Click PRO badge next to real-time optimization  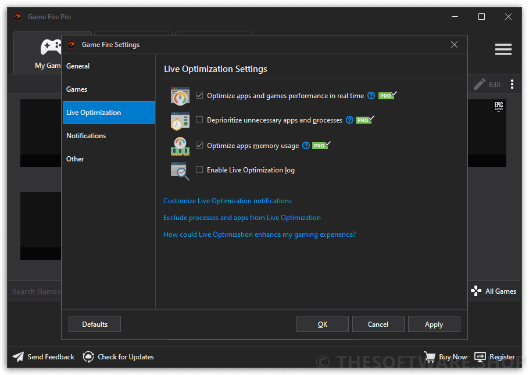click(x=387, y=95)
